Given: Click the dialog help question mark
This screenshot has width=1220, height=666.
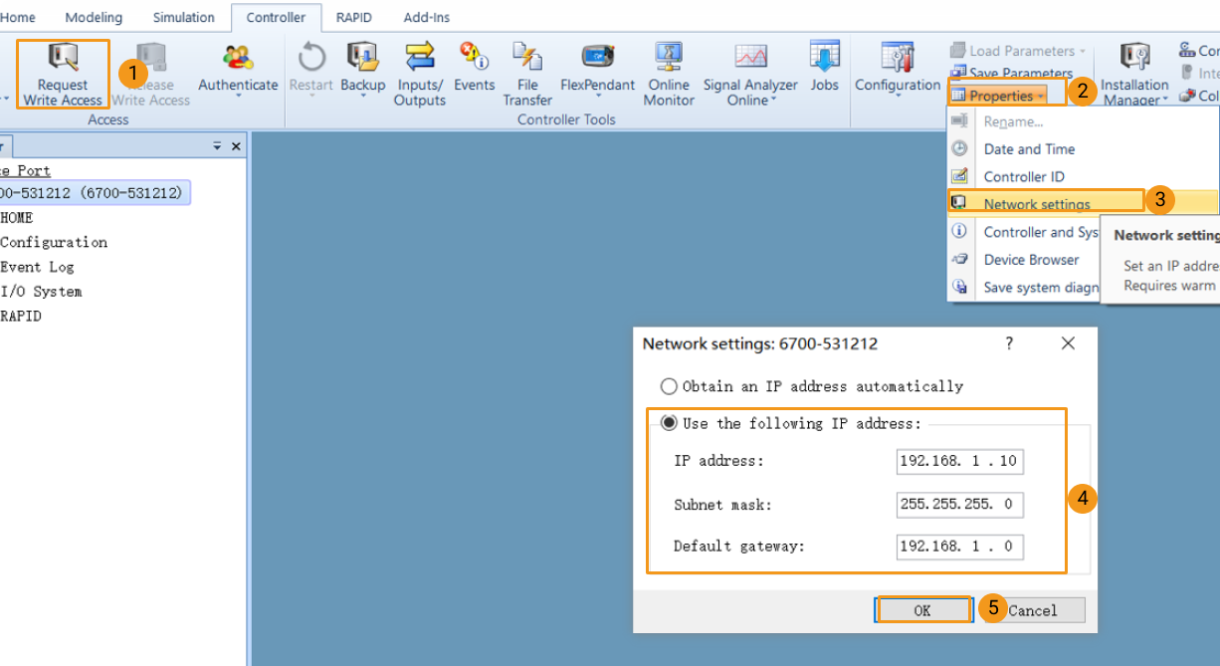Looking at the screenshot, I should click(x=1009, y=343).
